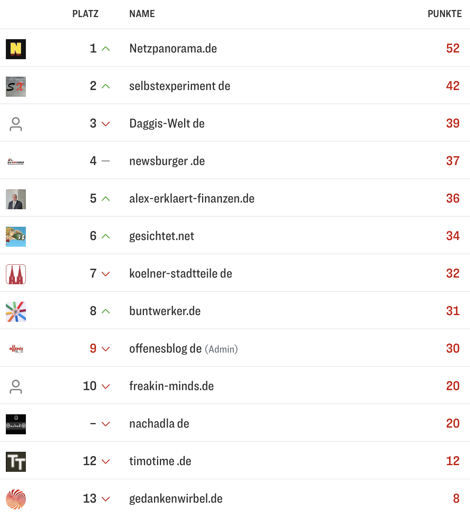Click the Netzpanorama.de favicon
The image size is (470, 516).
point(15,49)
